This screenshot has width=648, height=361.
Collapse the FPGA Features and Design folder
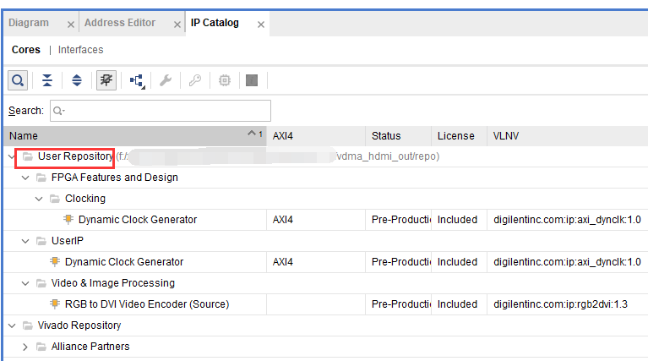[x=25, y=178]
